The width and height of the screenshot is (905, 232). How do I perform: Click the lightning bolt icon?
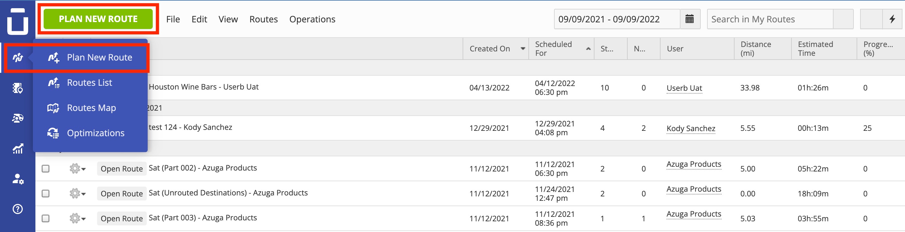click(x=892, y=19)
